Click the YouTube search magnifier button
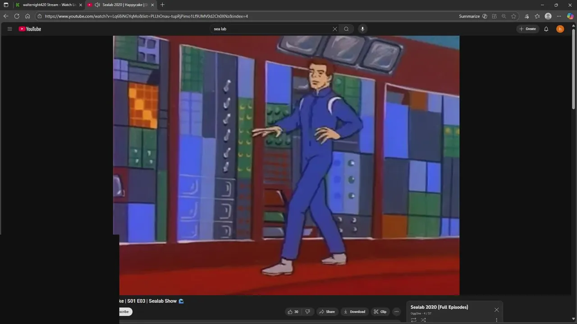 point(346,29)
